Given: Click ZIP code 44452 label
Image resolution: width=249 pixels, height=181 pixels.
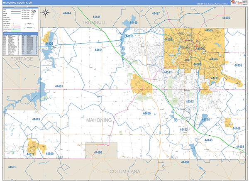Looking at the screenshot, I should [x=184, y=130].
